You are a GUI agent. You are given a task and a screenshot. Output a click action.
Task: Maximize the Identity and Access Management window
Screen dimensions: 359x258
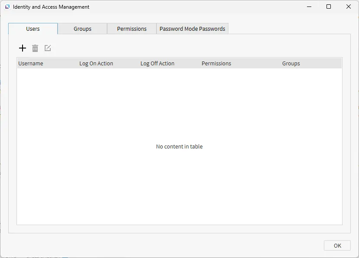click(x=329, y=6)
